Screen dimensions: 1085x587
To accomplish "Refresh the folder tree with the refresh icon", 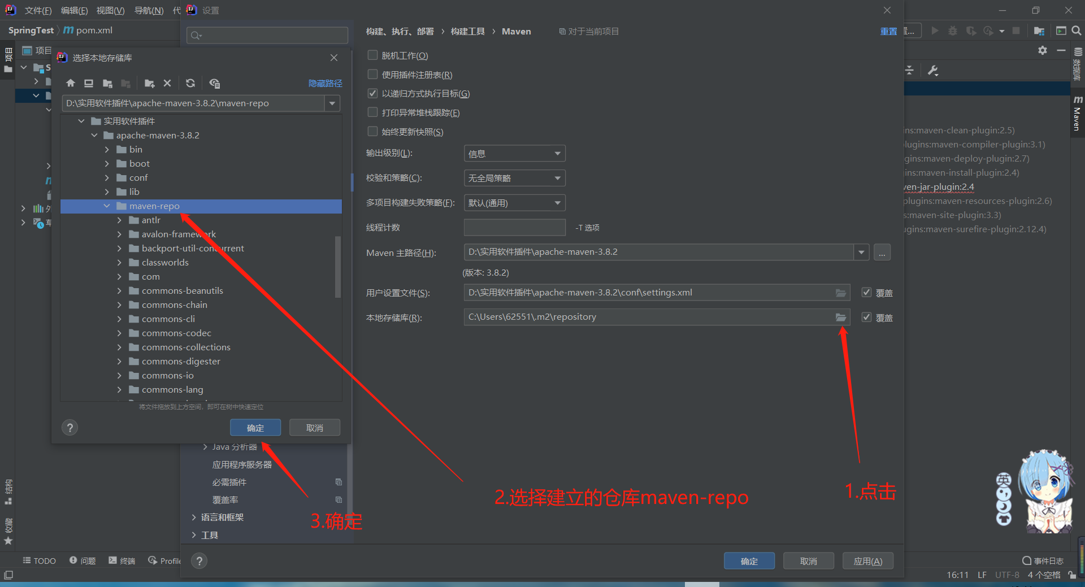I will point(190,83).
